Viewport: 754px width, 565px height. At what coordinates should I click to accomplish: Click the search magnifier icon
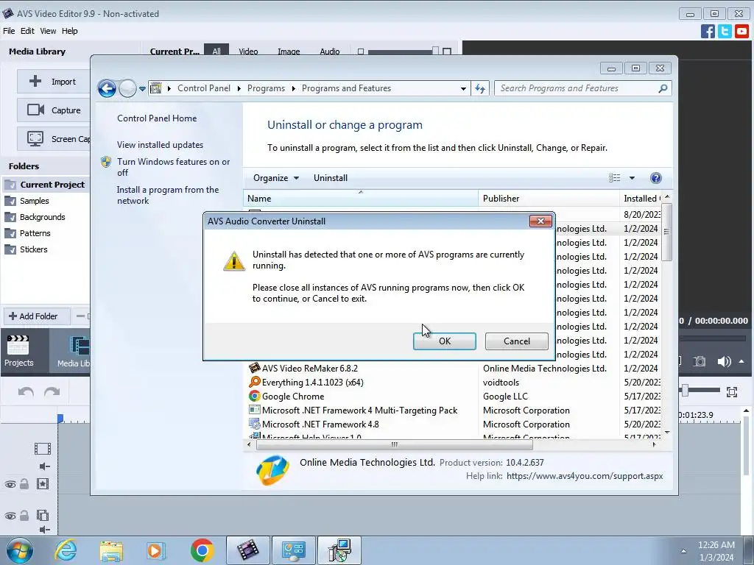point(663,88)
